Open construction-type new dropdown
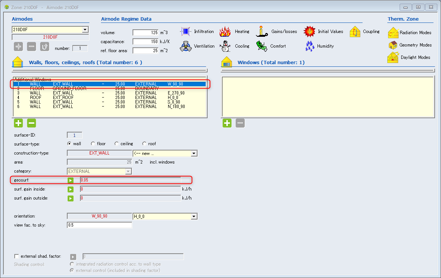The image size is (441, 278). (x=194, y=153)
